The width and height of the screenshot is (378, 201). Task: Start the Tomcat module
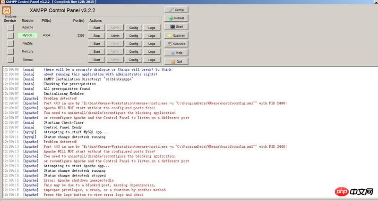coord(96,60)
